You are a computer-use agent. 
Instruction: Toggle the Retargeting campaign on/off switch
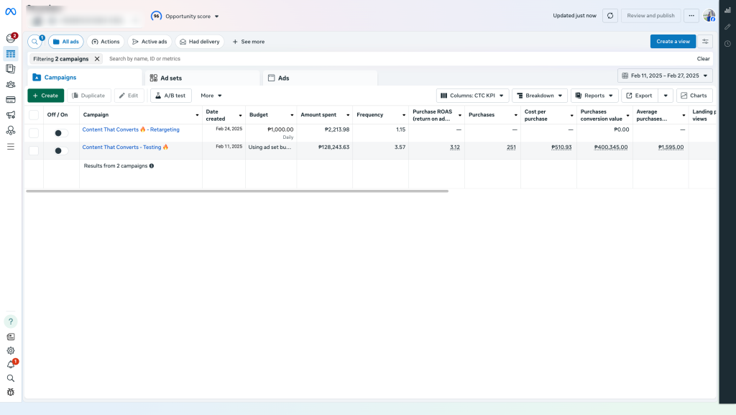click(x=61, y=133)
